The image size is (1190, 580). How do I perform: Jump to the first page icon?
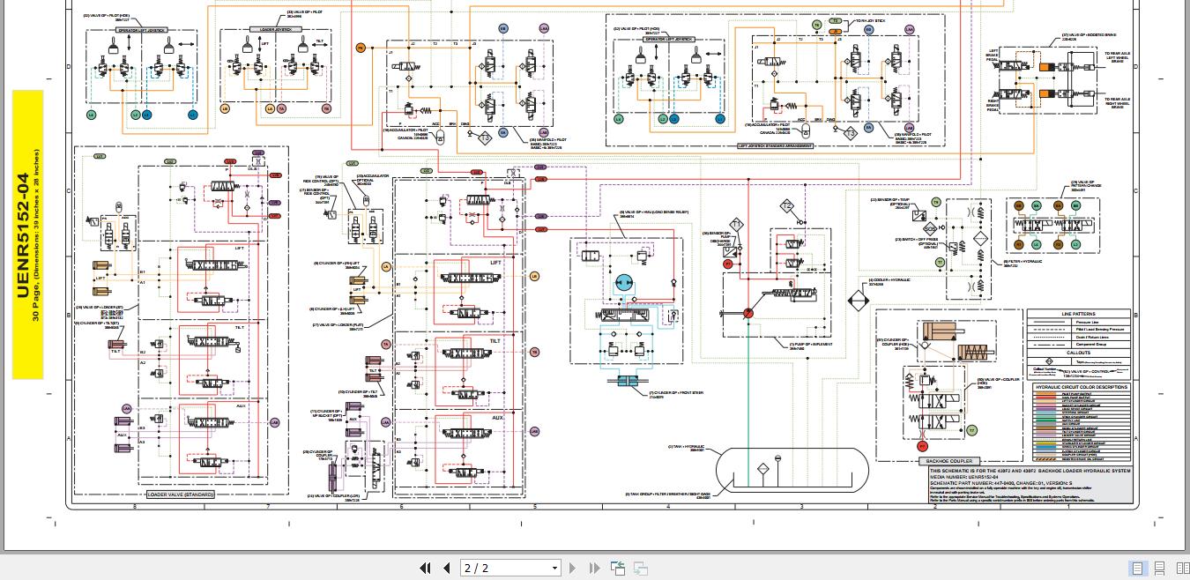[426, 568]
